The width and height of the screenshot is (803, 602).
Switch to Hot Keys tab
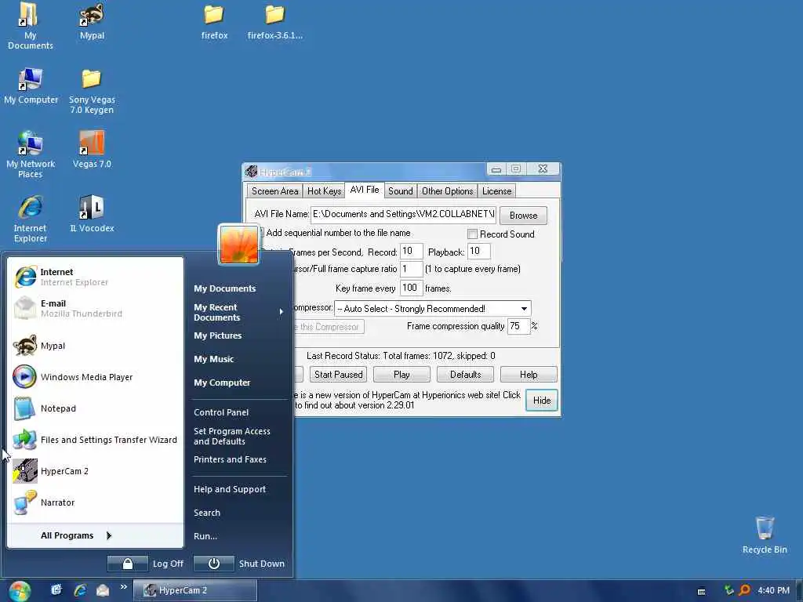click(x=324, y=191)
